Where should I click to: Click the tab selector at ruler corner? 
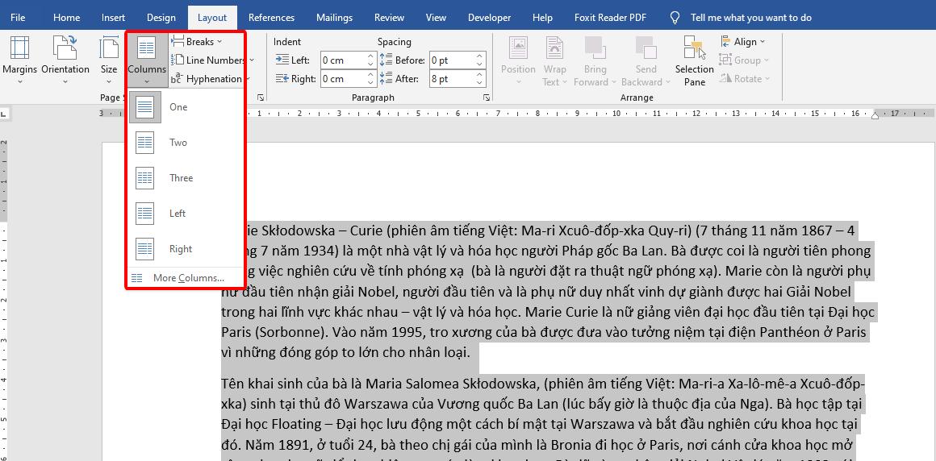(3, 114)
